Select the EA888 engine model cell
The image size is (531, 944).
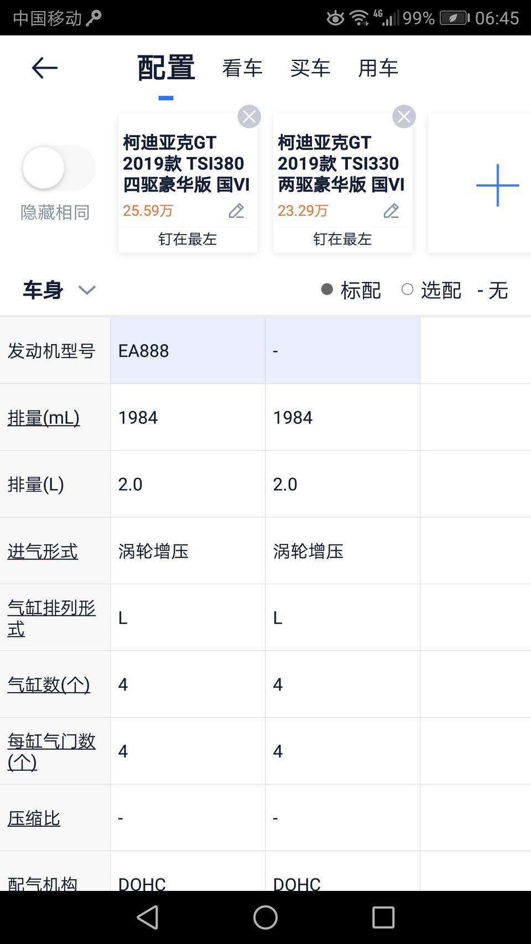click(188, 350)
